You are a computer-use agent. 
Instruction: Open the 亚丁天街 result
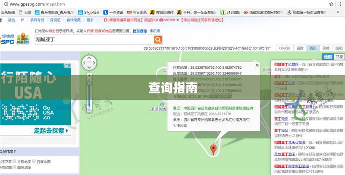coord(281,118)
